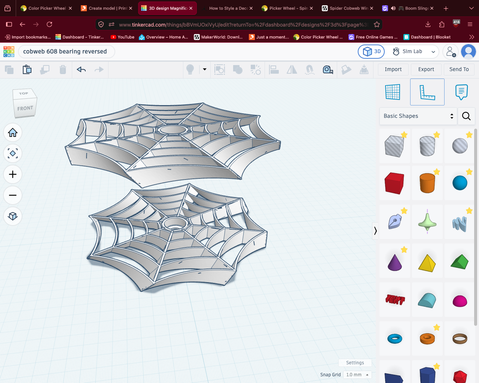Open the YouTube bookmark
The height and width of the screenshot is (383, 479).
[x=122, y=37]
